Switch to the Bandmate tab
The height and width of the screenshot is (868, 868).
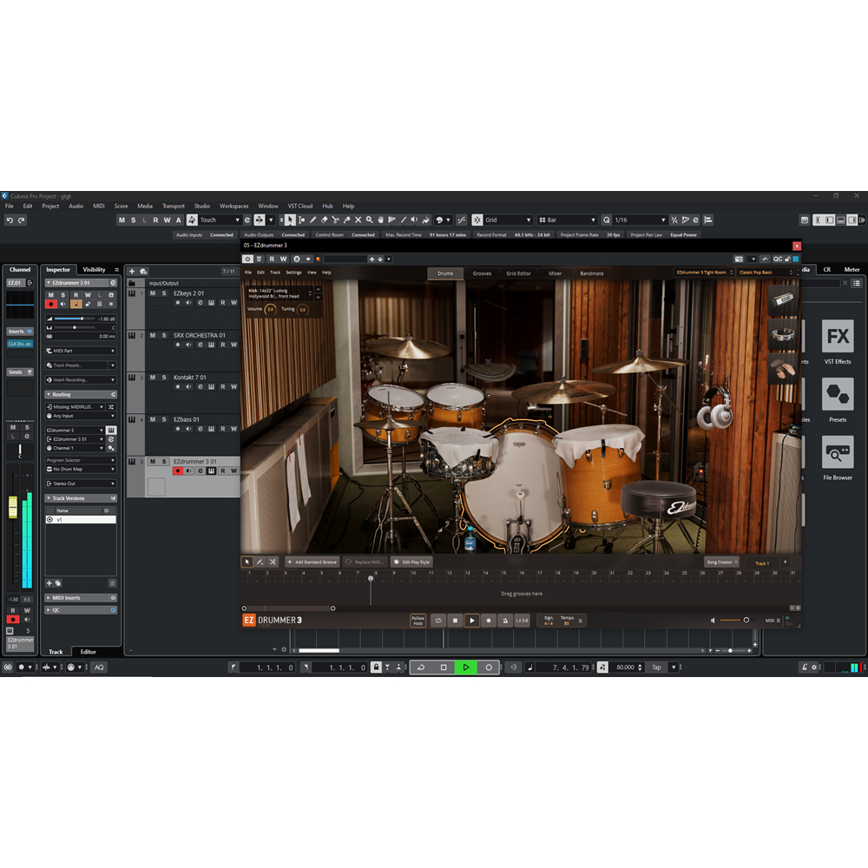pyautogui.click(x=592, y=273)
